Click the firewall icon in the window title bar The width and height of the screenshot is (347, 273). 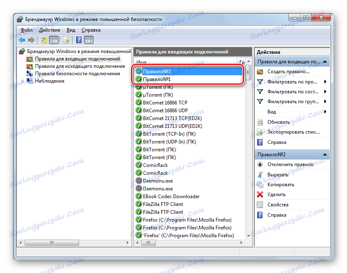pyautogui.click(x=20, y=19)
